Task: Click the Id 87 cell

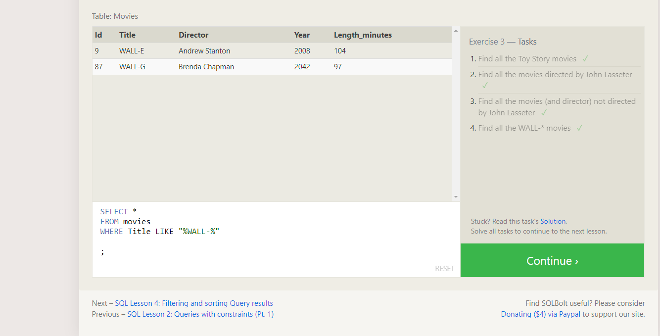Action: 99,67
